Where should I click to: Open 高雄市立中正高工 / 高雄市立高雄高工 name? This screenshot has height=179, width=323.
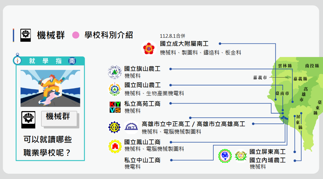193,124
